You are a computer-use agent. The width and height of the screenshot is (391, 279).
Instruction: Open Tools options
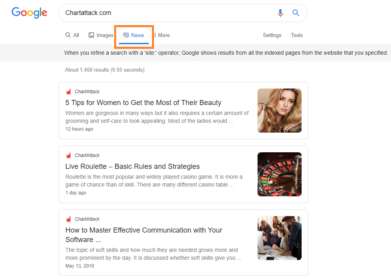tap(297, 35)
